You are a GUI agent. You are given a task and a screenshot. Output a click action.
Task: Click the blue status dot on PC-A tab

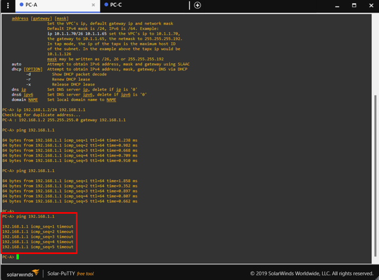point(21,5)
